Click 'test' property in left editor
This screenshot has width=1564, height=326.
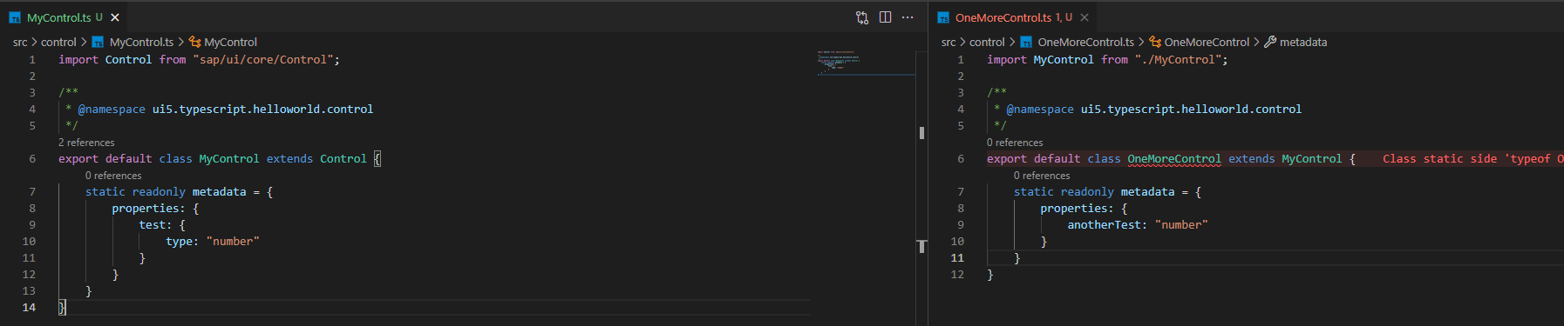tap(153, 225)
